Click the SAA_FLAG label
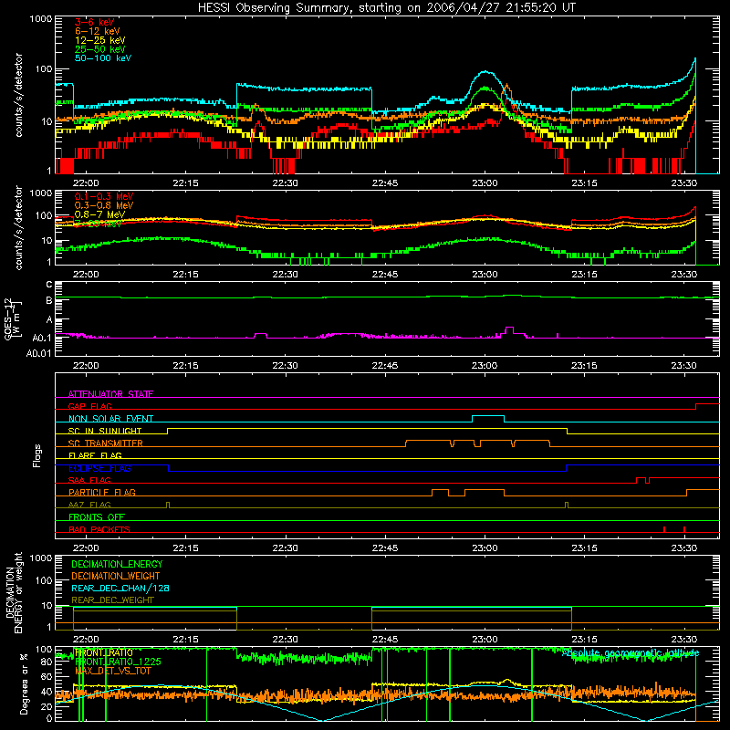This screenshot has height=730, width=730. [x=89, y=480]
